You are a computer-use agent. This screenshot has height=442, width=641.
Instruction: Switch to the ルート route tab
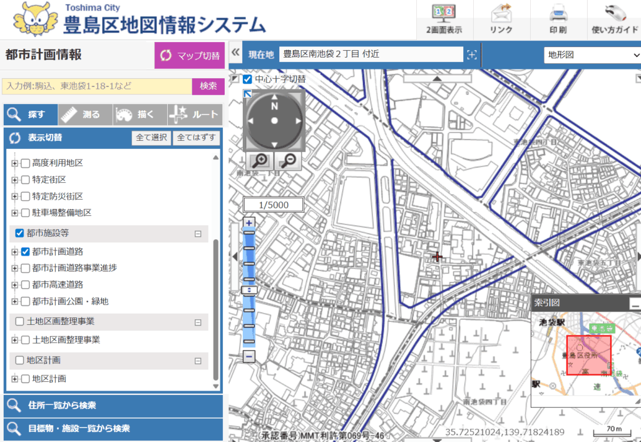(x=195, y=115)
